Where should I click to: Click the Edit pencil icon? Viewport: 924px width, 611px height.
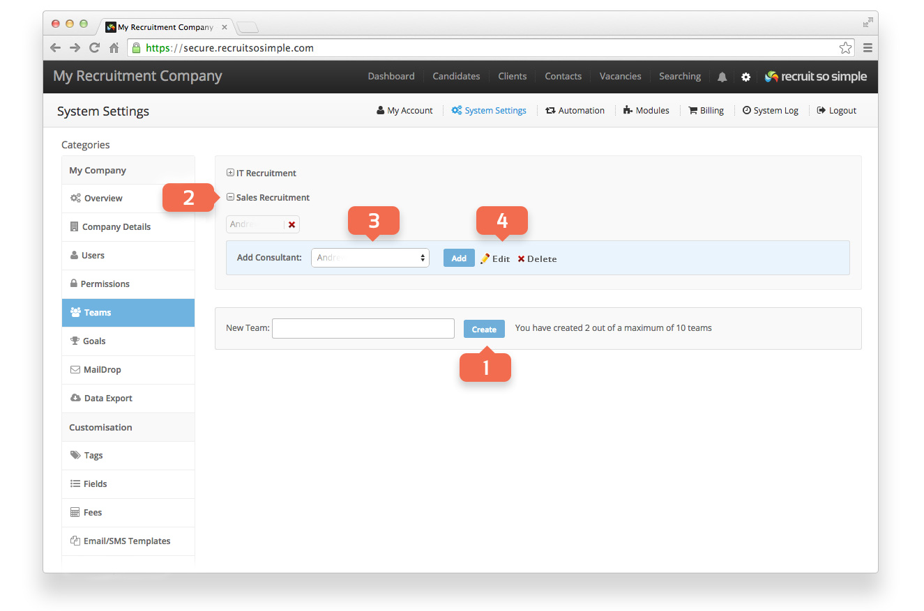(485, 258)
